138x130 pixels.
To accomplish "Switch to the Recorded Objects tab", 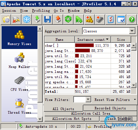I will click(110, 108).
